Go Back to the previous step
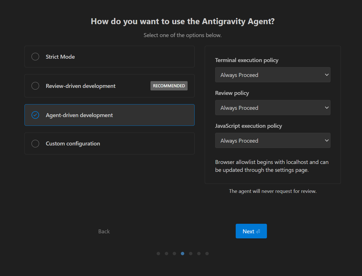 (104, 231)
